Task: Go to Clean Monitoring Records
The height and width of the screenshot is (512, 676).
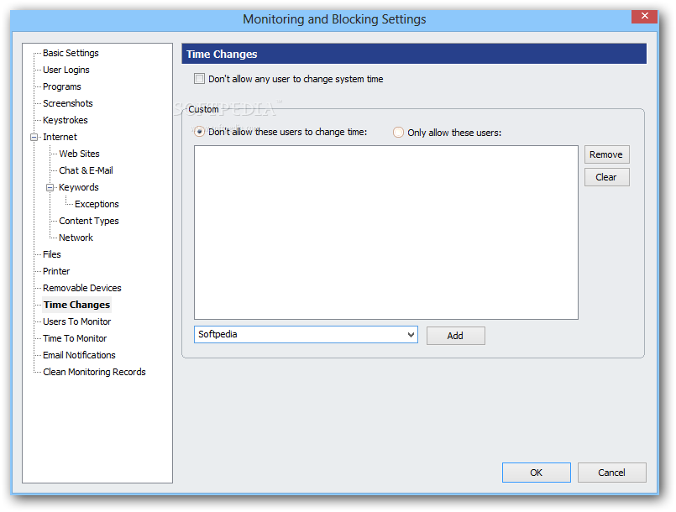Action: point(94,373)
